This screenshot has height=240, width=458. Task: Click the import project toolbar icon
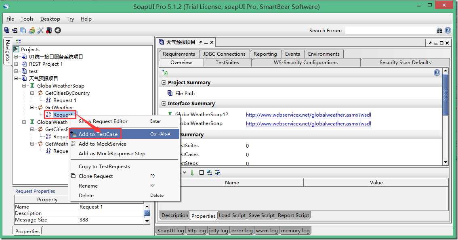coord(15,30)
